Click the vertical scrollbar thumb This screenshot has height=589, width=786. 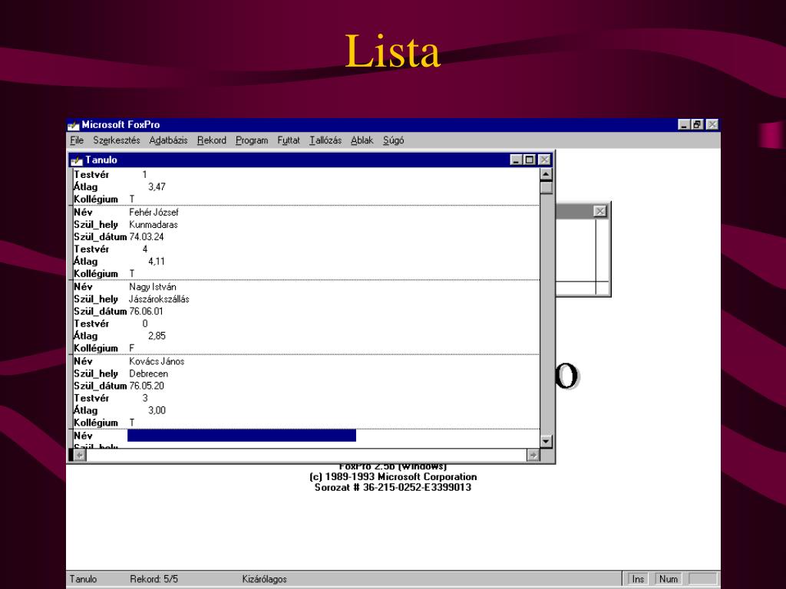coord(547,187)
